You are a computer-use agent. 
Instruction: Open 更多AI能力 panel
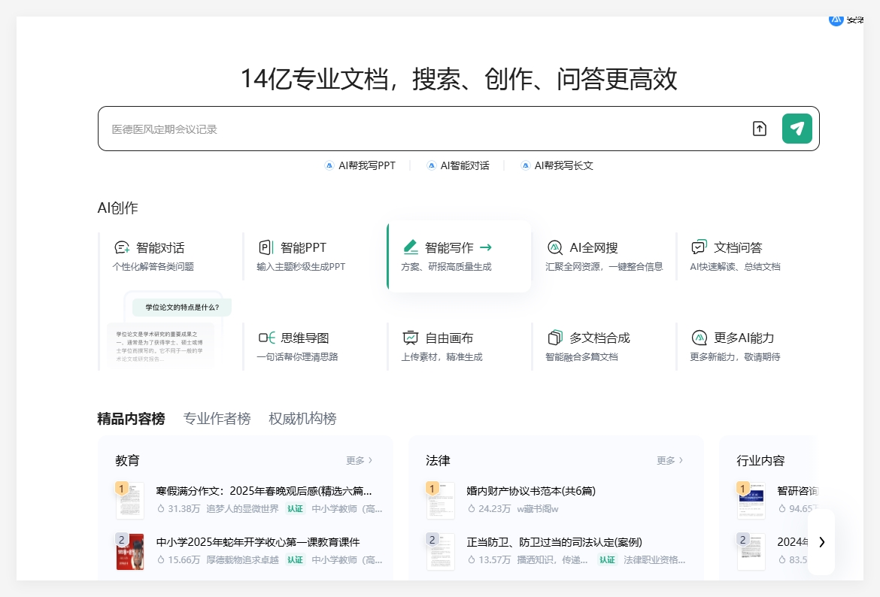(x=699, y=338)
